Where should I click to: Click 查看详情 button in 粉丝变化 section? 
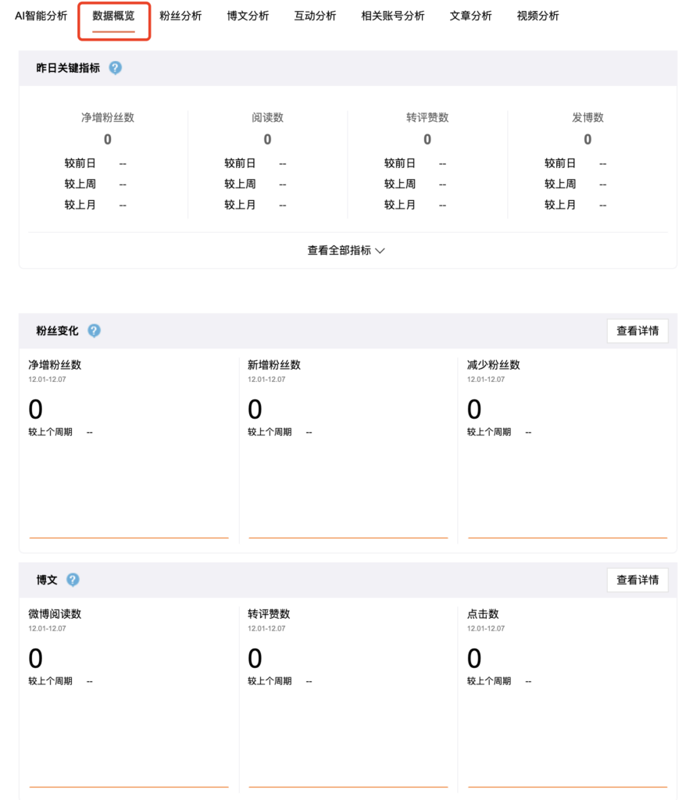[637, 330]
